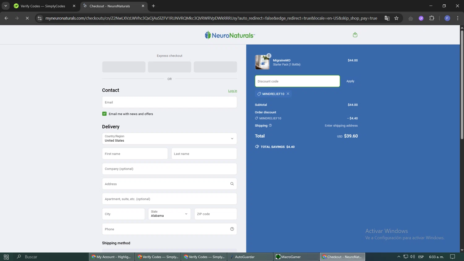Screen dimensions: 464x261
Task: Click the browser address bar URL
Action: (x=211, y=18)
